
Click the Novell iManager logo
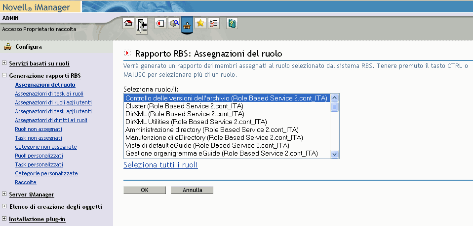coord(36,7)
